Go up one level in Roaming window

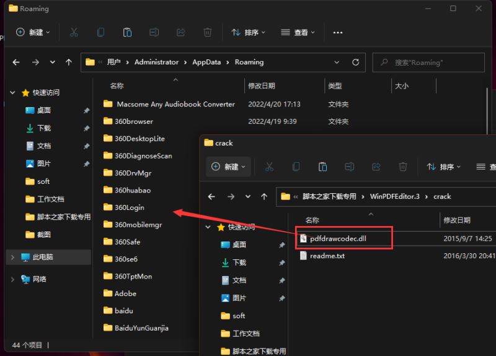coord(69,63)
